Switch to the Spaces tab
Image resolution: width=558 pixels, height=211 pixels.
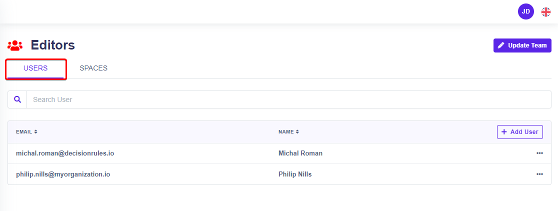93,68
